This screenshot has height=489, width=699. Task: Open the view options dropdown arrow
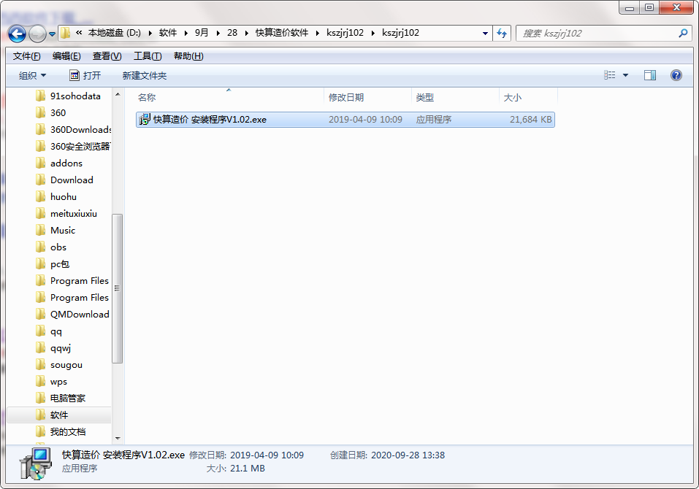(x=625, y=75)
